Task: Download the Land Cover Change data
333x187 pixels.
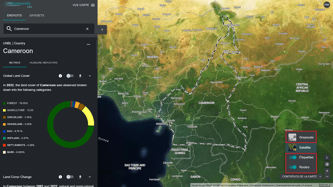Action: (x=80, y=177)
